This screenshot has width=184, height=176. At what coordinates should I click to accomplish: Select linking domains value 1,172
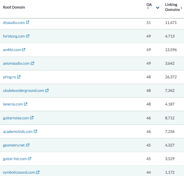pyautogui.click(x=170, y=172)
